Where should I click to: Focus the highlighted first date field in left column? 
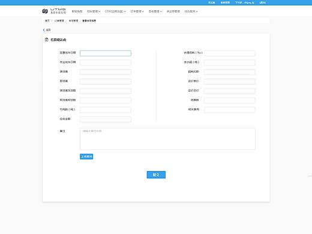[x=106, y=53]
